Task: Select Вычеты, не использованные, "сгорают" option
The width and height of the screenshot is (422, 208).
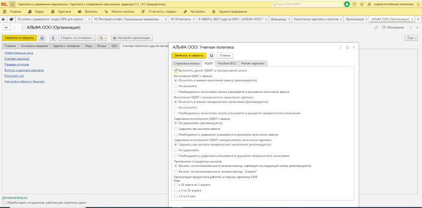Action: click(176, 172)
